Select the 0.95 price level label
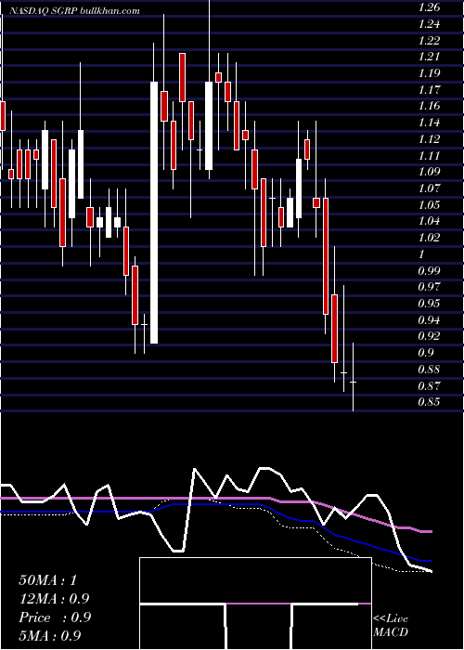 429,303
